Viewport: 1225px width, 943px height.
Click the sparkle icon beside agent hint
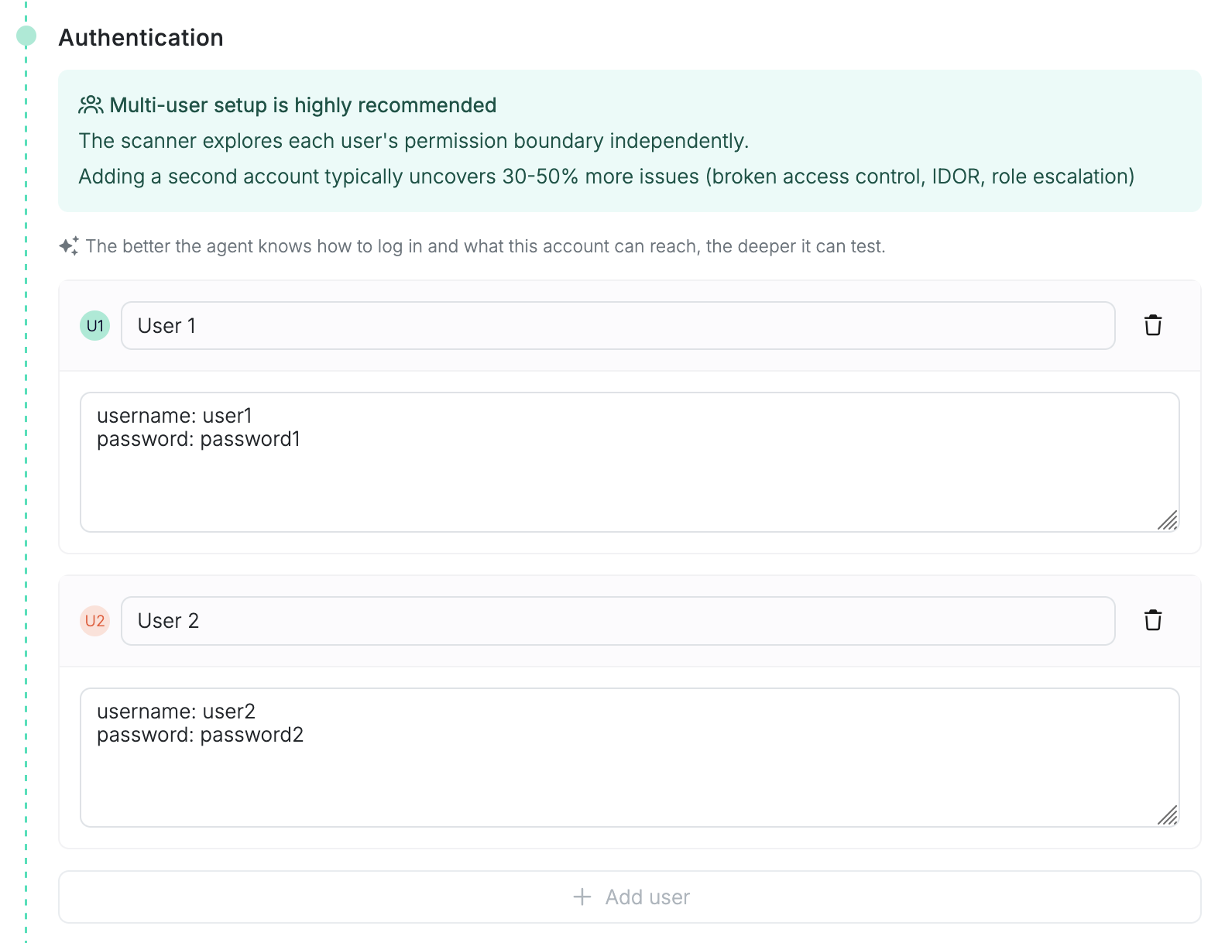(69, 245)
